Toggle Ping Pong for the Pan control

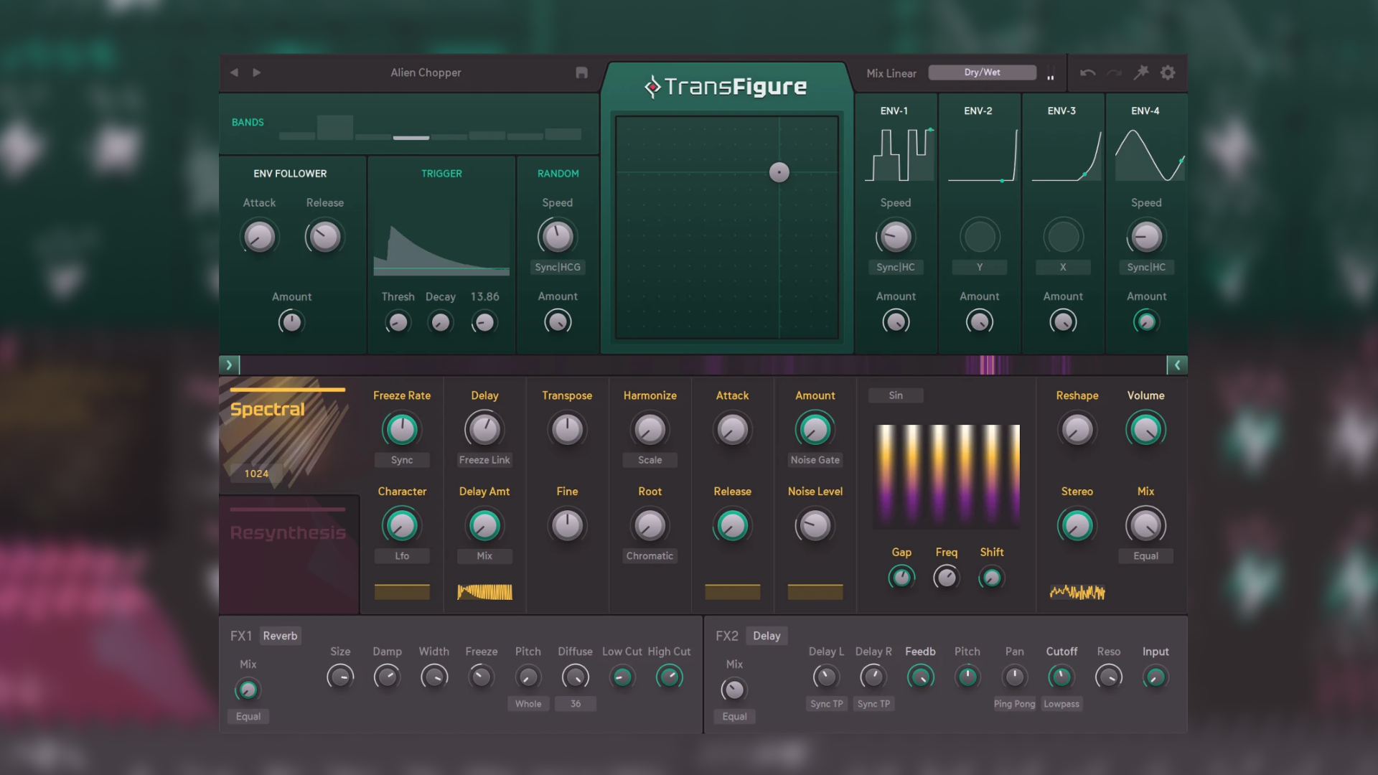tap(1014, 704)
